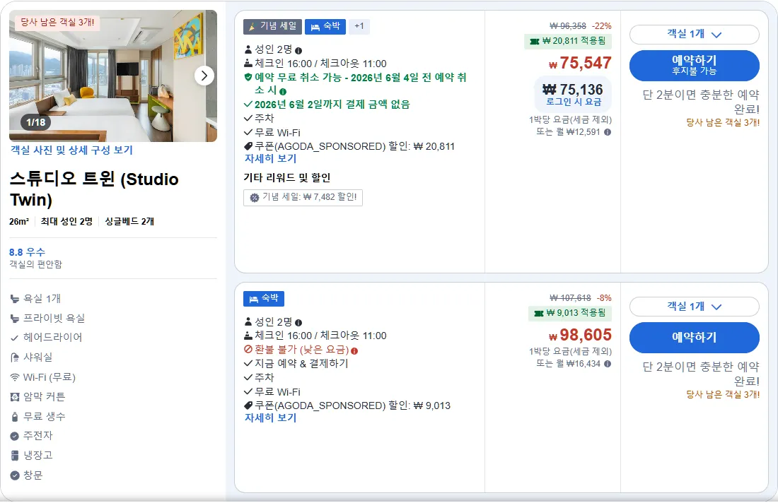Open 객실 1개 dropdown for ₩98,605 offer
The image size is (778, 503).
coord(694,307)
